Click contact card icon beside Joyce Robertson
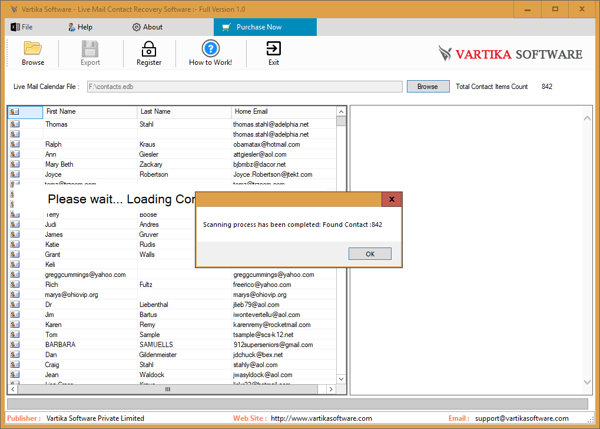Viewport: 600px width, 429px height. (15, 174)
